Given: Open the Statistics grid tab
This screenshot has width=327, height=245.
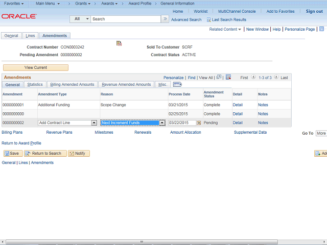Looking at the screenshot, I should pyautogui.click(x=35, y=84).
